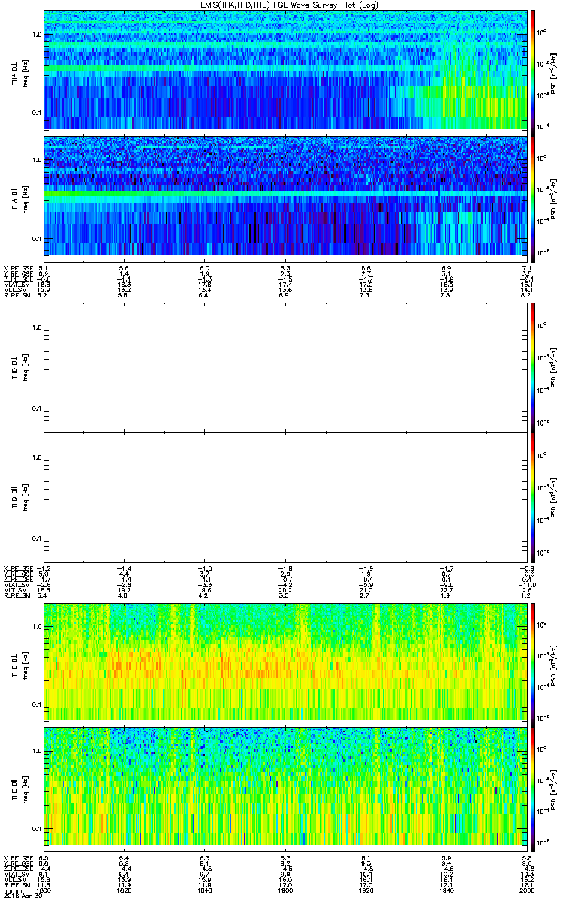Click the '1940' time tick label

(x=445, y=889)
